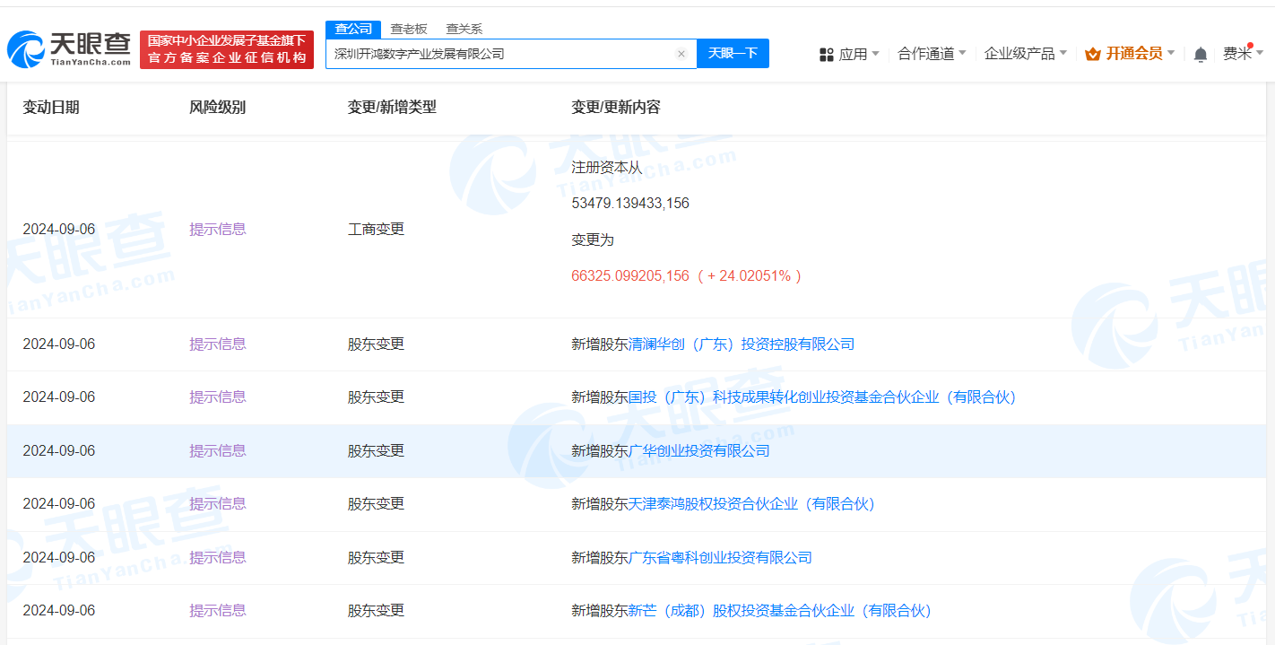The image size is (1275, 645).
Task: Click 提示信息 in the 天津泰鸿 row
Action: point(218,503)
